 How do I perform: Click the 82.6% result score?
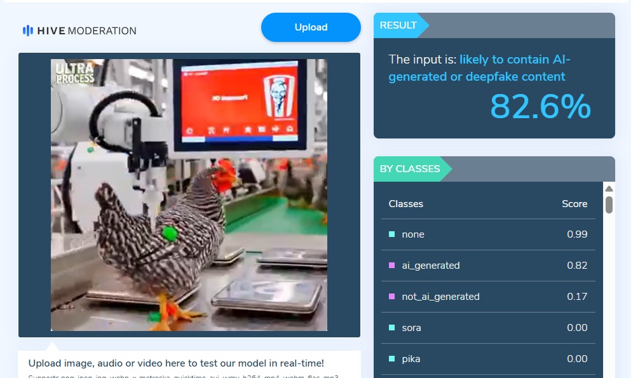coord(540,107)
